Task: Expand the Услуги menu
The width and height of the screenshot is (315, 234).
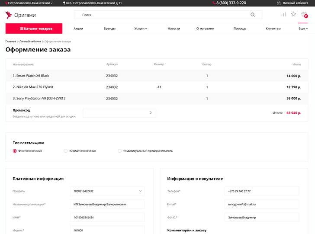Action: click(x=141, y=29)
